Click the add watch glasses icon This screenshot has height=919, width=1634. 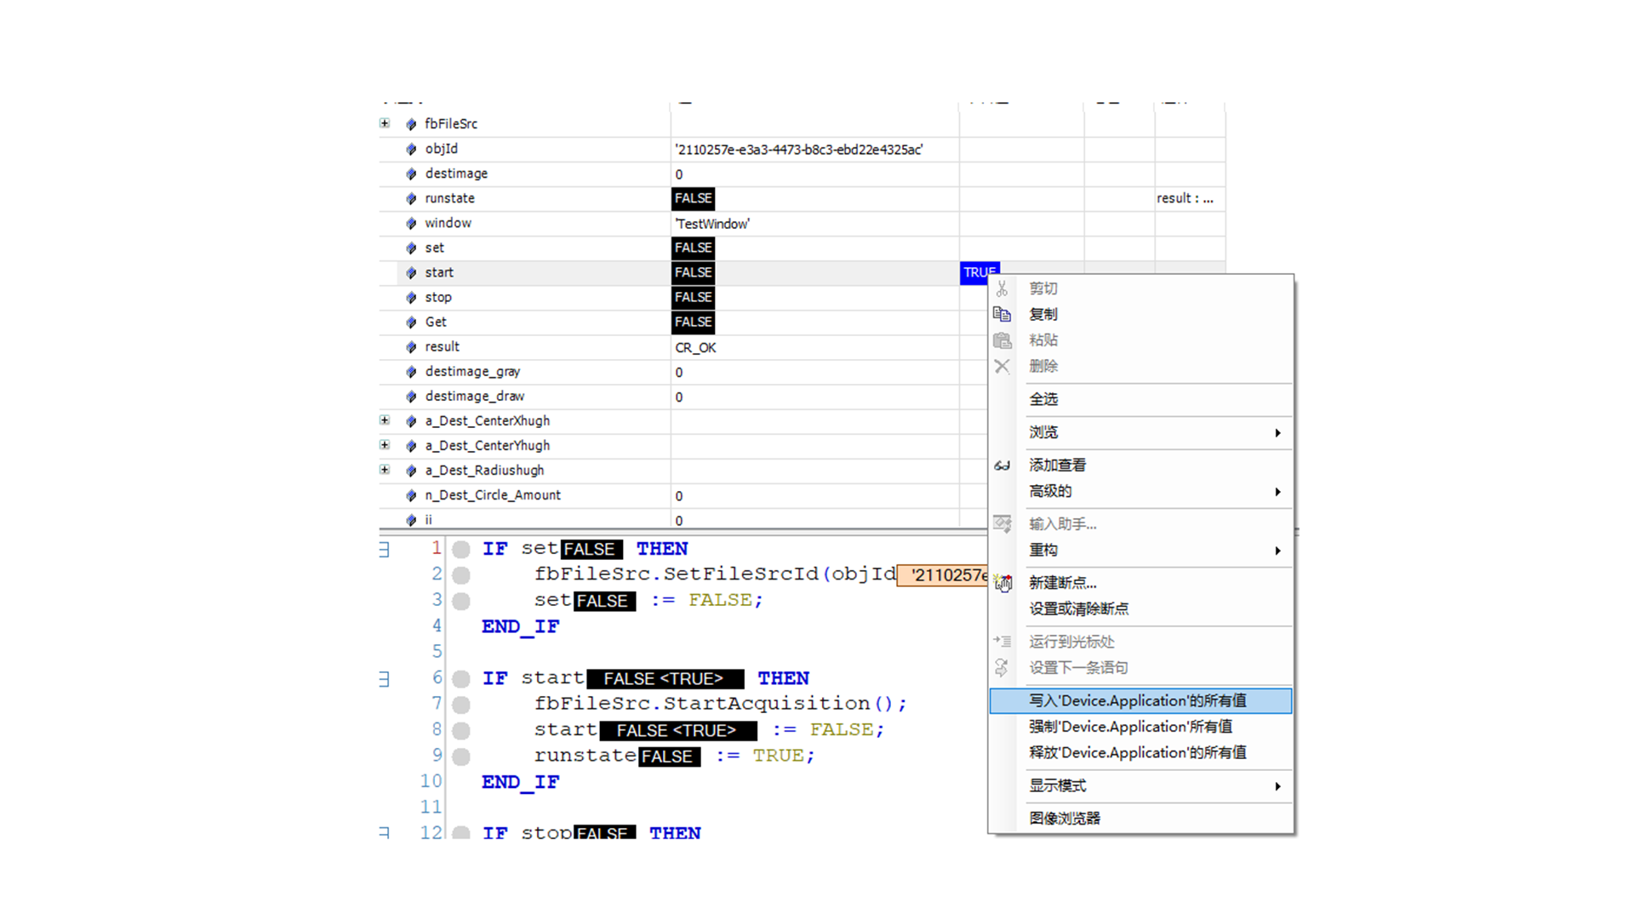point(1002,465)
